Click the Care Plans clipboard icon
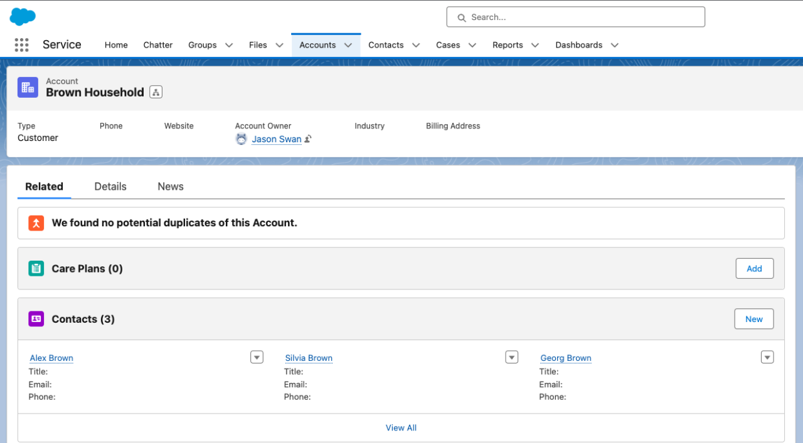This screenshot has width=803, height=443. tap(36, 268)
